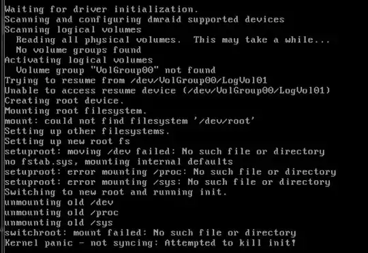Click the 'error mounting /proc' line
368x253 pixels.
170,172
